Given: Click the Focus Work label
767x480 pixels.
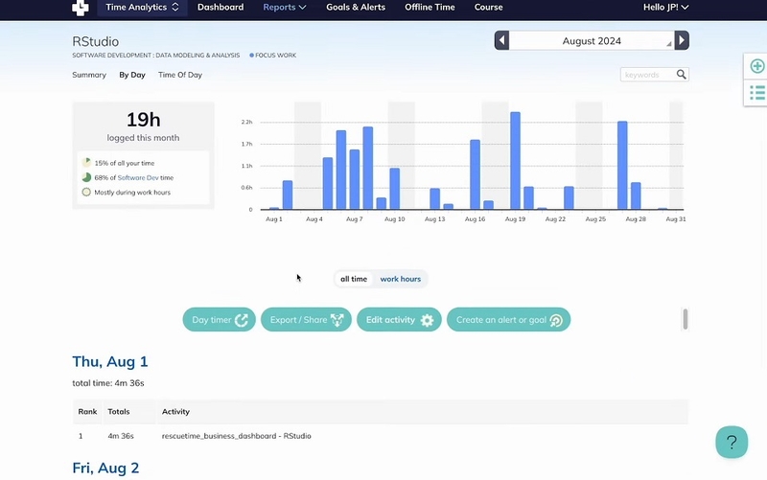Looking at the screenshot, I should click(x=273, y=56).
